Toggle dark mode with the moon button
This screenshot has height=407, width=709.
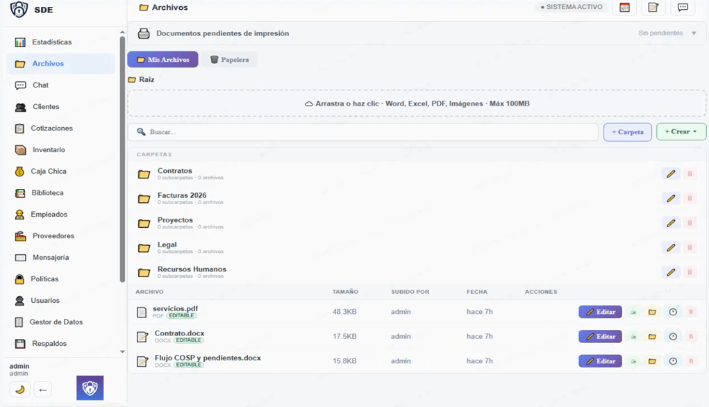point(19,390)
